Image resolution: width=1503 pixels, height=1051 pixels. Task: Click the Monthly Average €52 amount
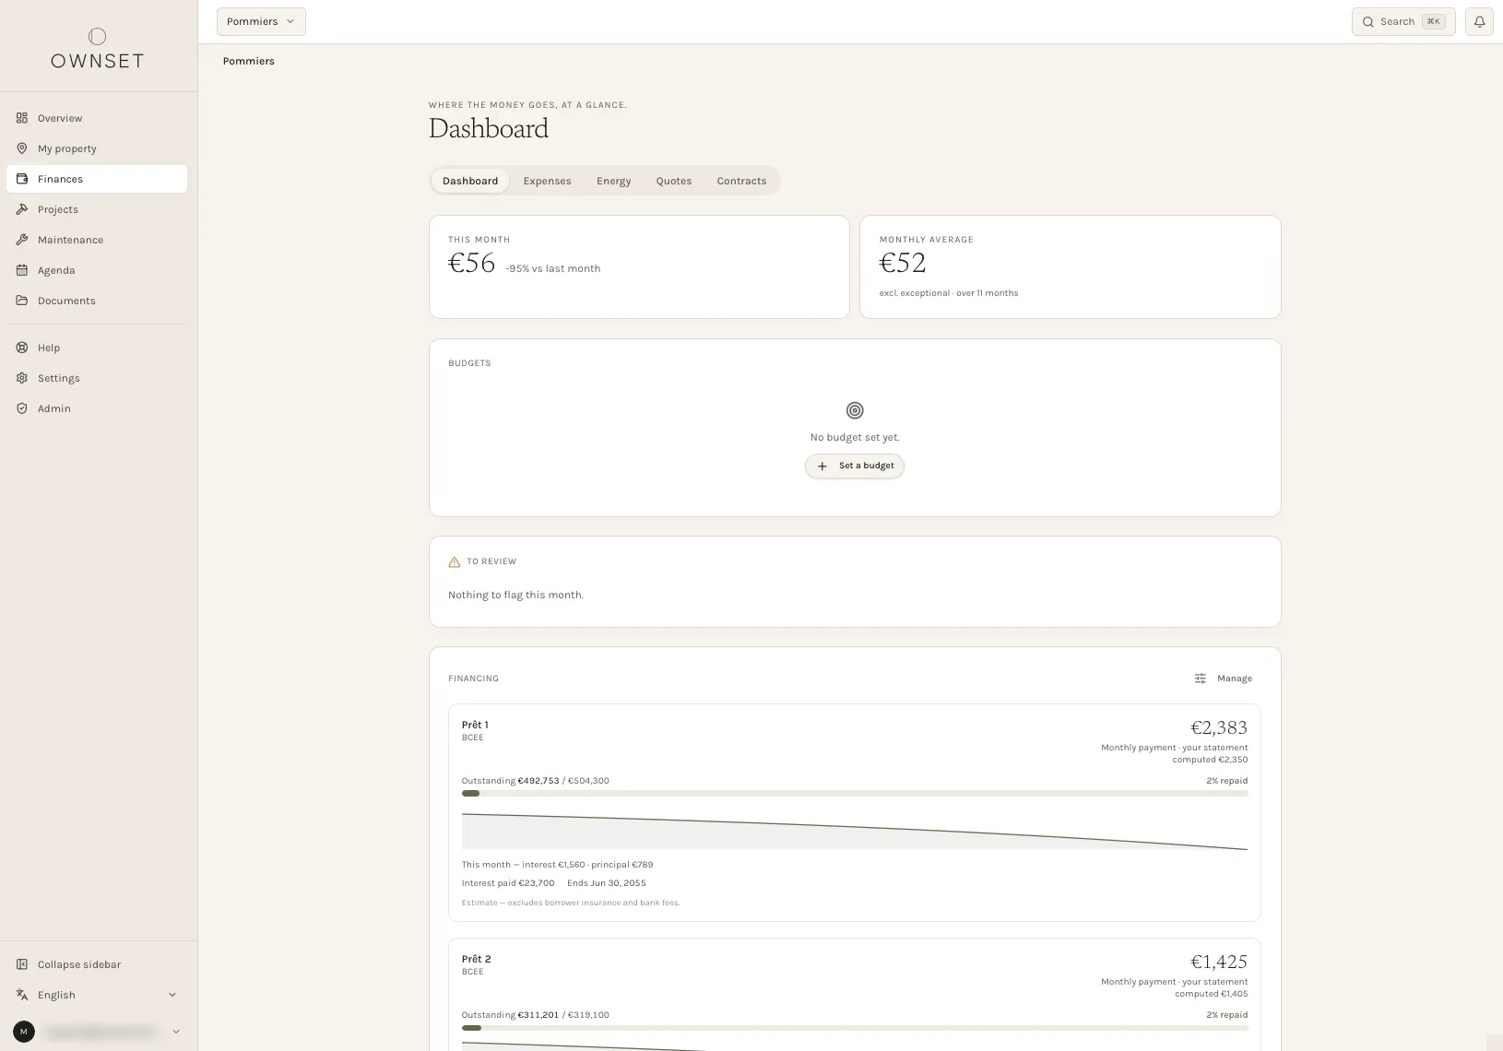tap(903, 264)
